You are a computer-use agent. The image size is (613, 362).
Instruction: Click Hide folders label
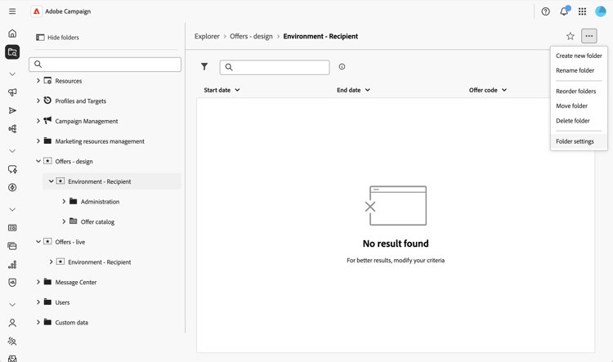click(63, 38)
